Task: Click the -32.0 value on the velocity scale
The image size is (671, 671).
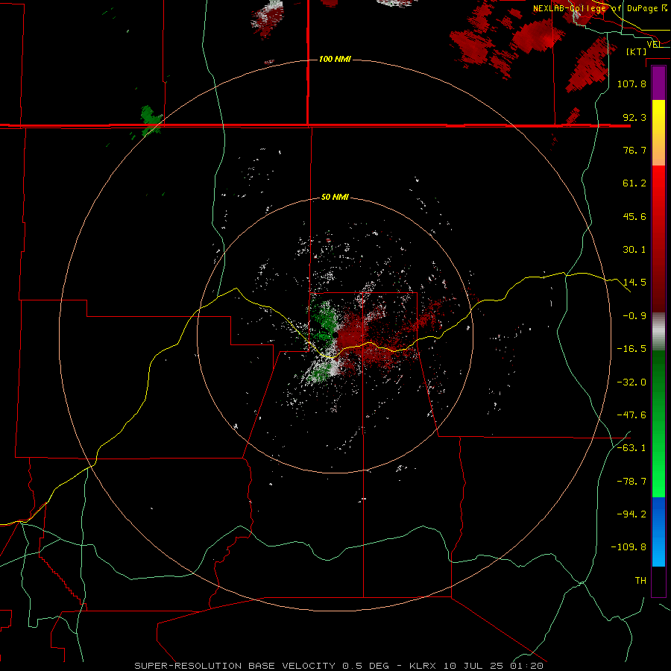Action: point(631,382)
